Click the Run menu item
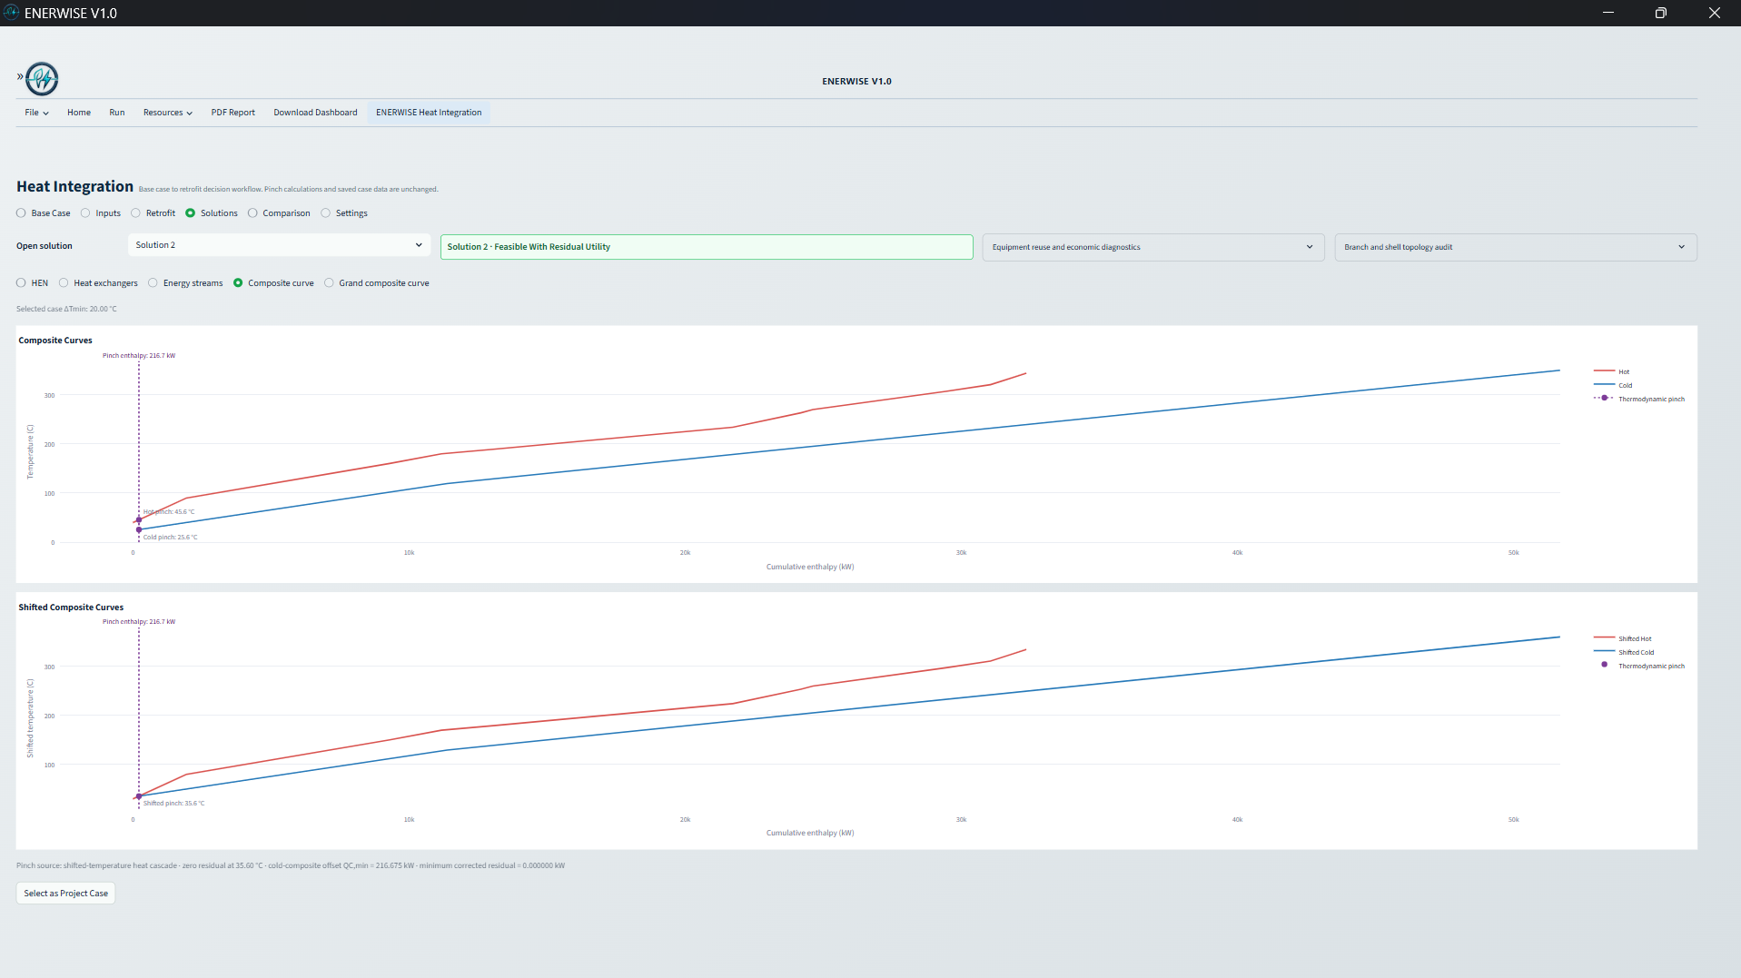Screen dimensions: 1741x978 click(x=117, y=113)
